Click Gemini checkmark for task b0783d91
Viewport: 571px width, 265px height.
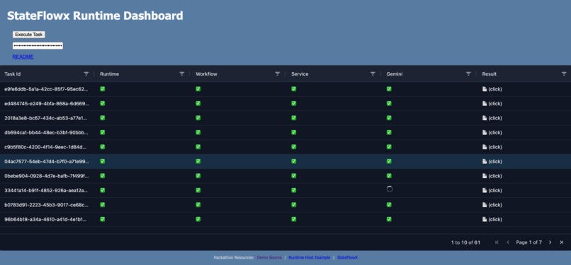(389, 204)
